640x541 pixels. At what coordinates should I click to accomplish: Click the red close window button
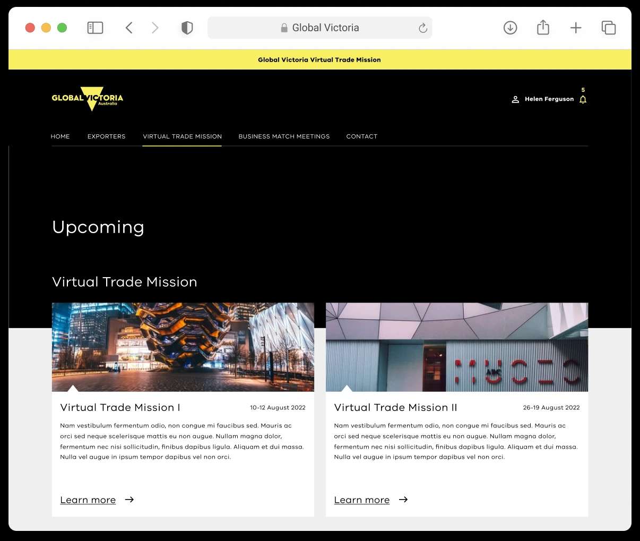(30, 28)
